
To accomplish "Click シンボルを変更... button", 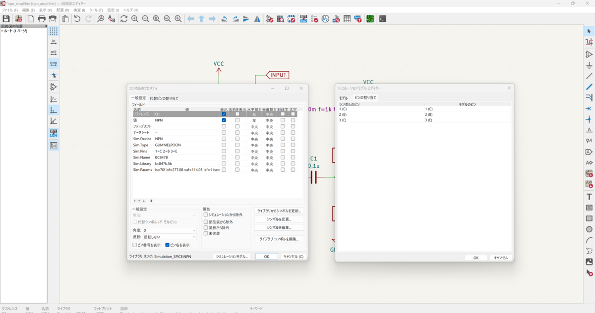I will [x=279, y=219].
